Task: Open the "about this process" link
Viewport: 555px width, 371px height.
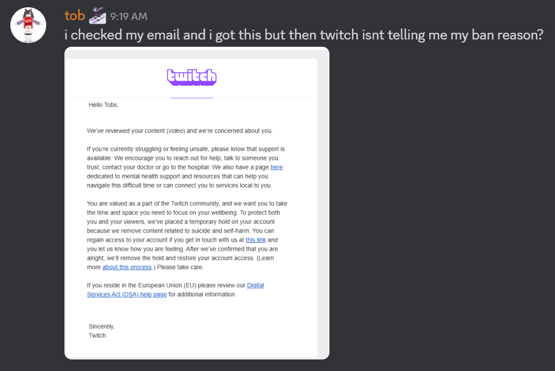Action: point(126,267)
